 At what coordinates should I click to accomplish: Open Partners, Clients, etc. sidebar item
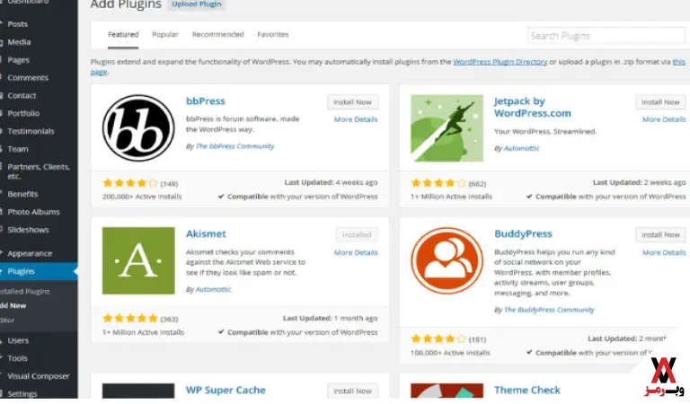39,171
